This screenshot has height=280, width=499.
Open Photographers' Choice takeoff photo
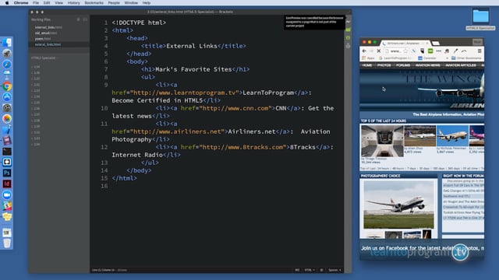pos(398,204)
